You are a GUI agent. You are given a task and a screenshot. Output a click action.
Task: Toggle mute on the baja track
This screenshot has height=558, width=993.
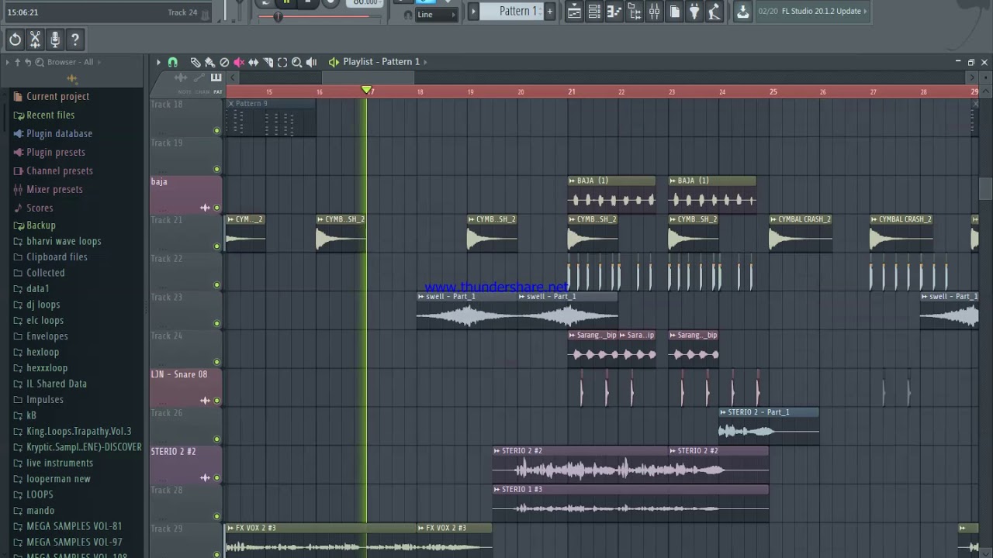tap(216, 208)
